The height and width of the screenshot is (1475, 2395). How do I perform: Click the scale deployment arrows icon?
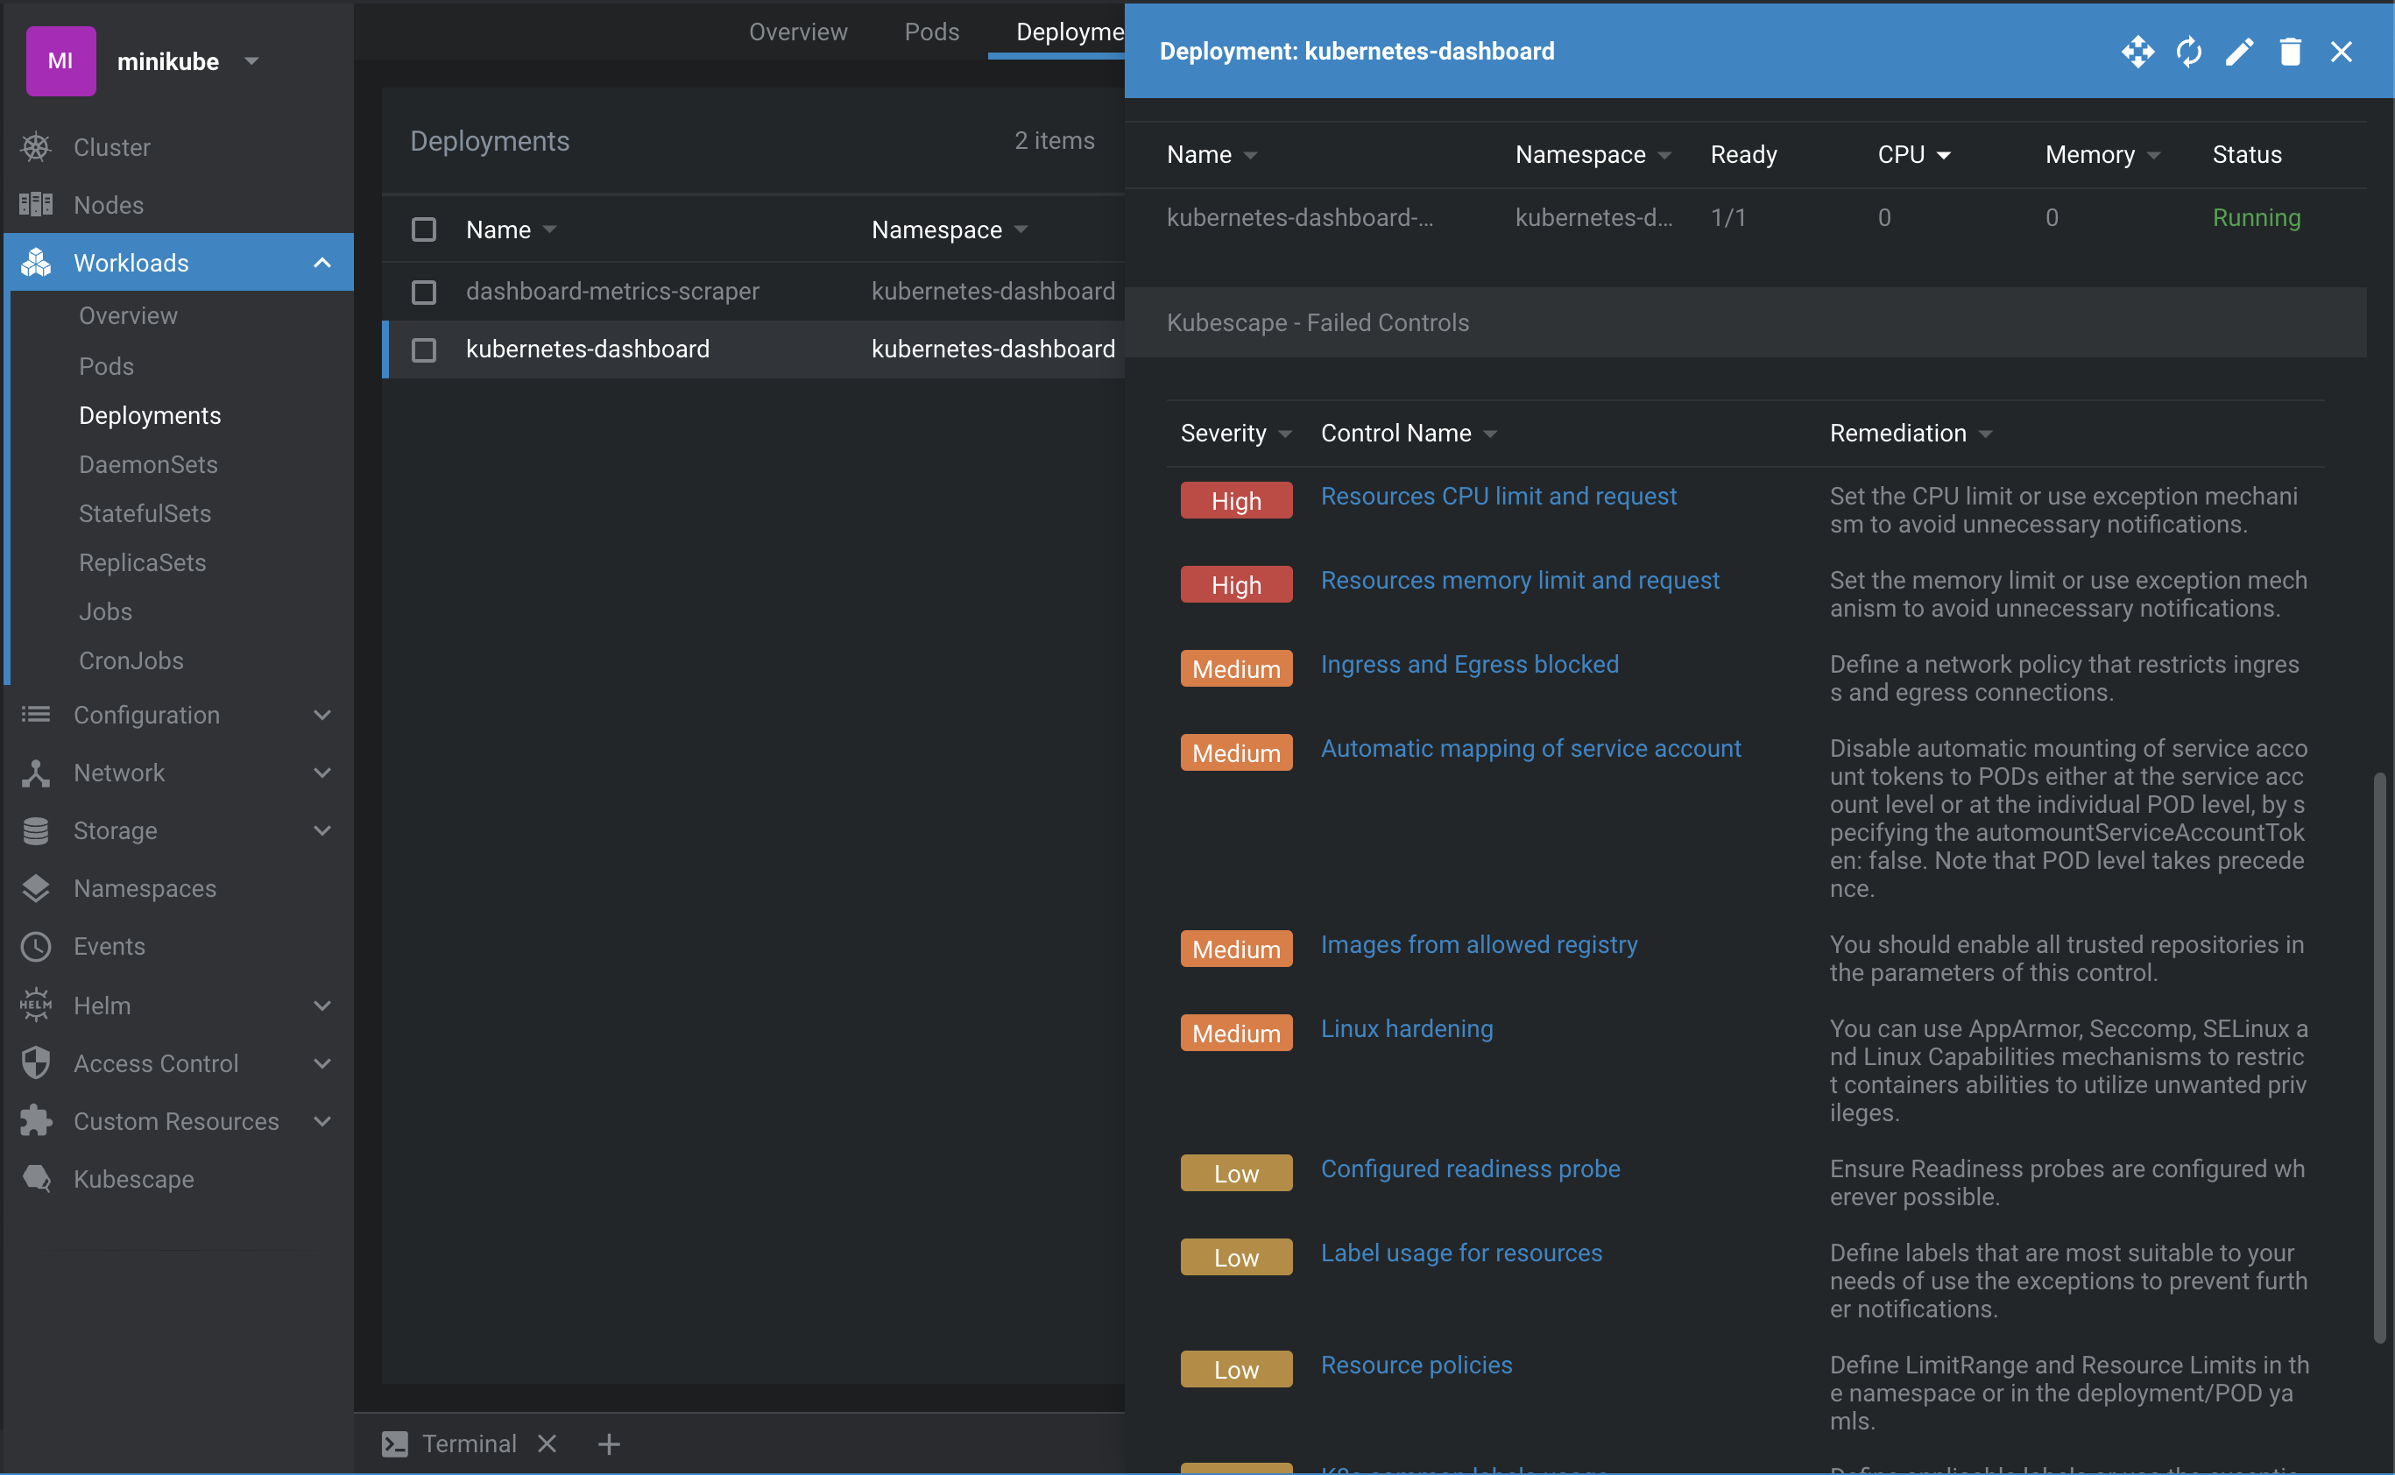2137,52
